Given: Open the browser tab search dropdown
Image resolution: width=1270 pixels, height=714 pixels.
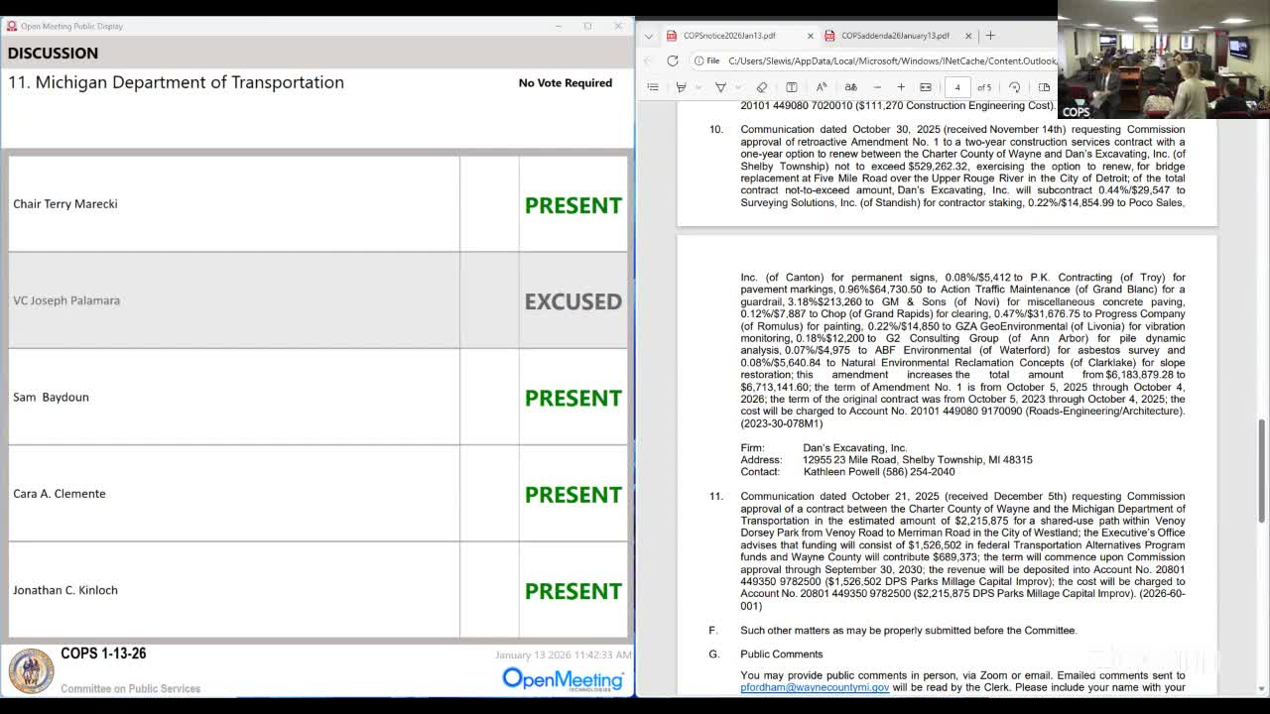Looking at the screenshot, I should coord(648,35).
